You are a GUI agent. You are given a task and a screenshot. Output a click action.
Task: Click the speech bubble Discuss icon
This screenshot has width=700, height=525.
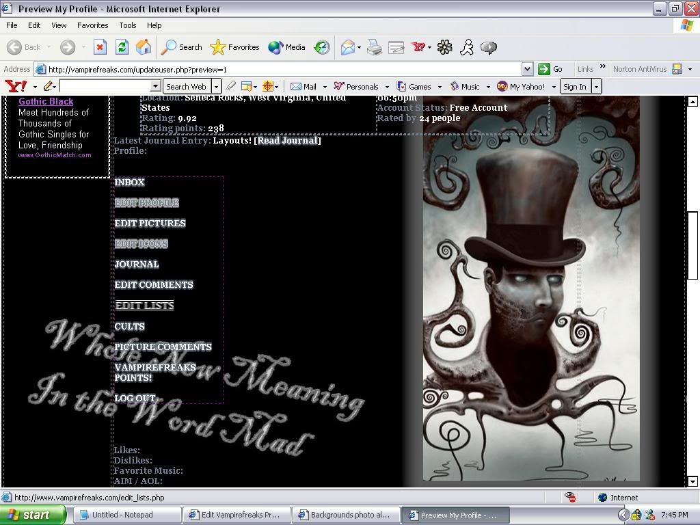[489, 47]
